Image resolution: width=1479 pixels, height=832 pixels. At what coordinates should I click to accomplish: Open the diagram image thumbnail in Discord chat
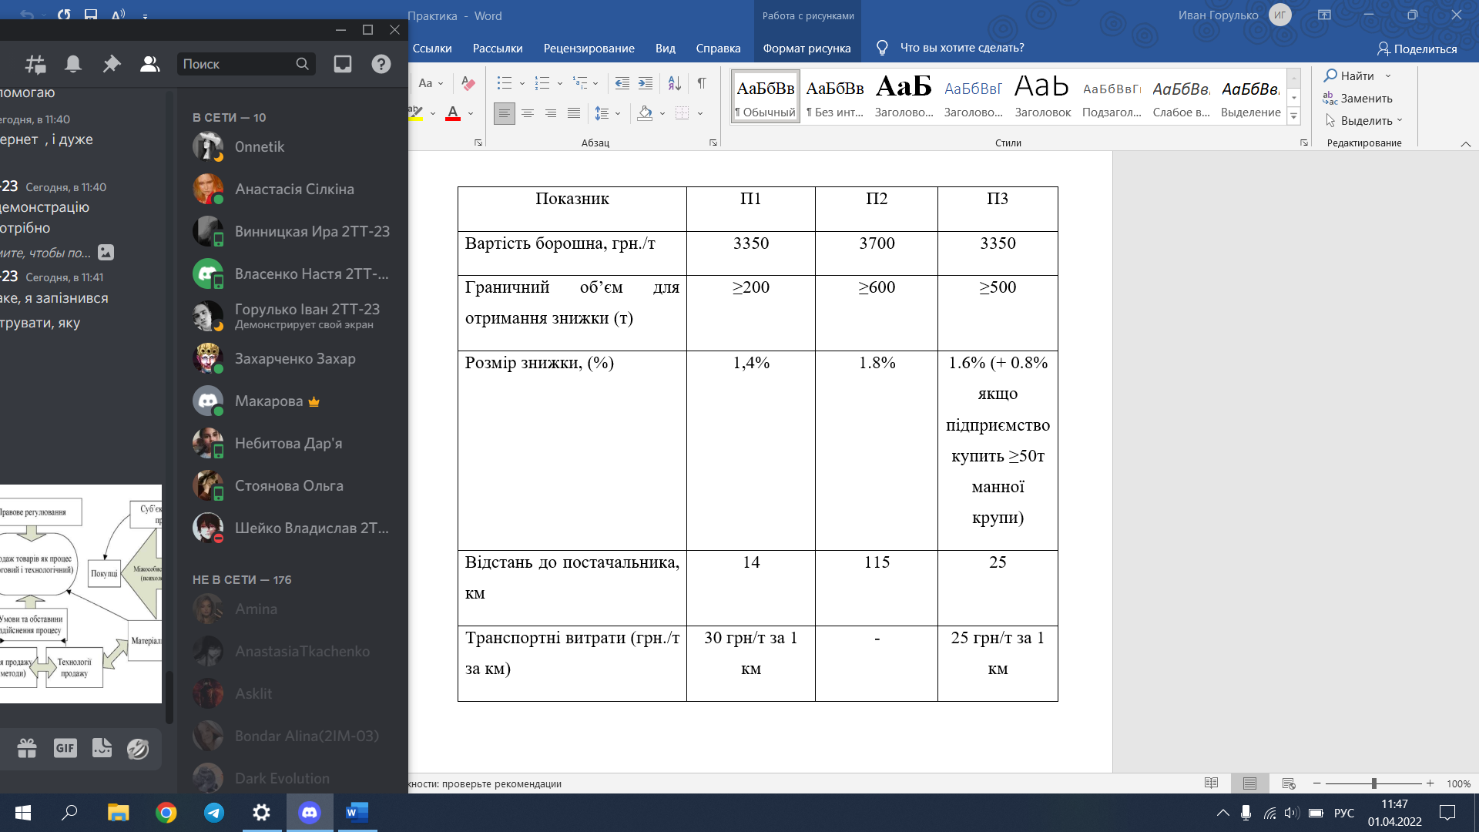pos(80,593)
